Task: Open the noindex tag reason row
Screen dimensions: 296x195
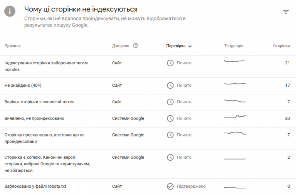Action: pyautogui.click(x=148, y=66)
